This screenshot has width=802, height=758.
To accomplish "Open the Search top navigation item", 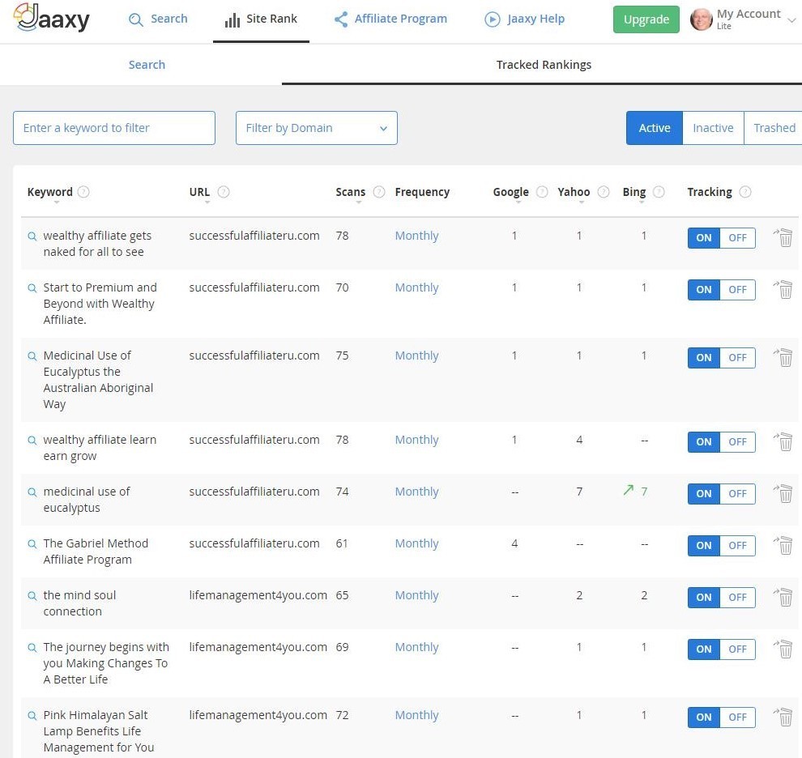I will click(x=158, y=19).
